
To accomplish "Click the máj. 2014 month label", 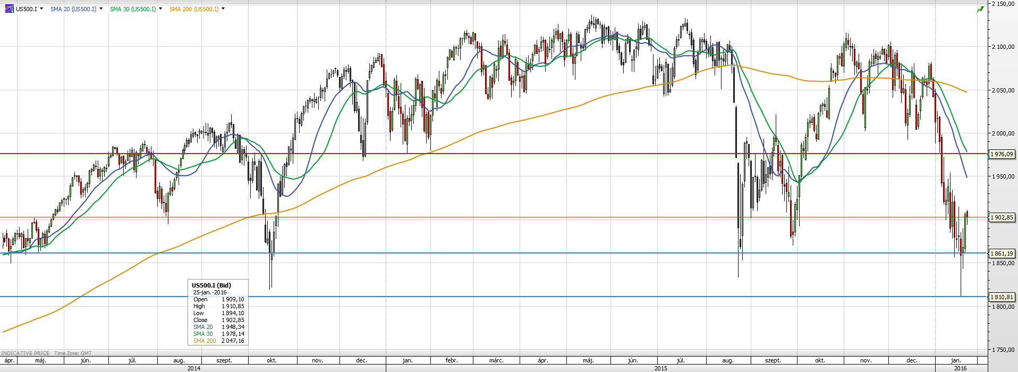I will (40, 360).
